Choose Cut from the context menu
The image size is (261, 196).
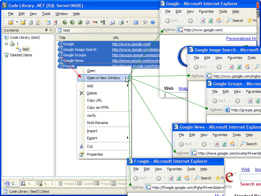pyautogui.click(x=90, y=146)
